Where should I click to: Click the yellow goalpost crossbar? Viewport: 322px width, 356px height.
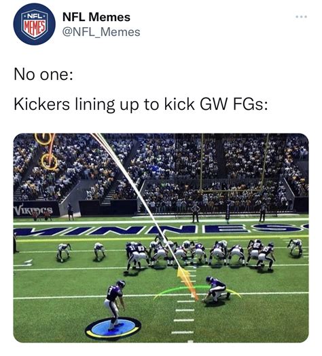pos(230,191)
